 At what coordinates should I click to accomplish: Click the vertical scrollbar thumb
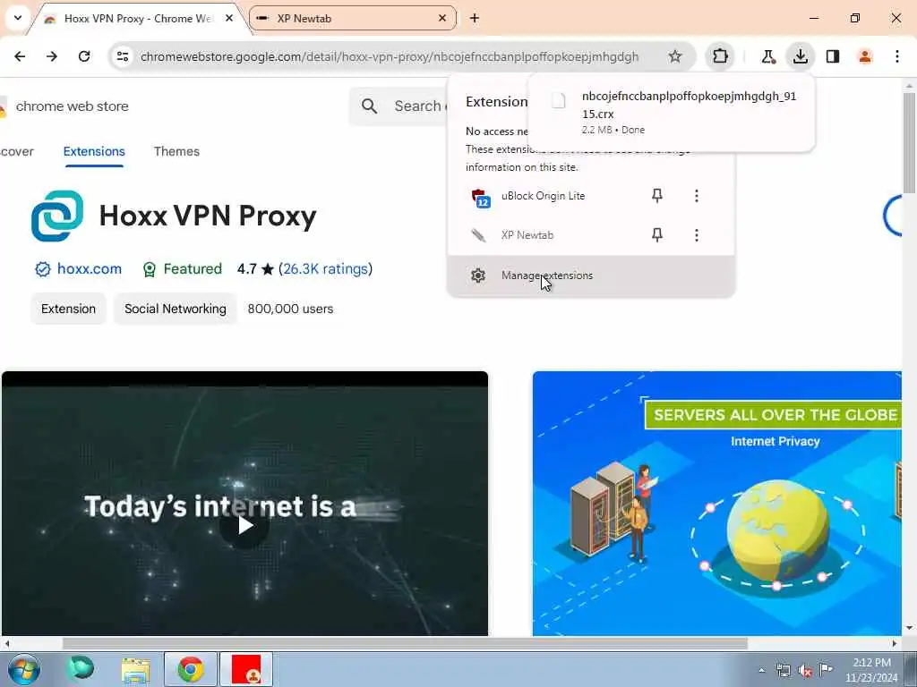pos(910,142)
